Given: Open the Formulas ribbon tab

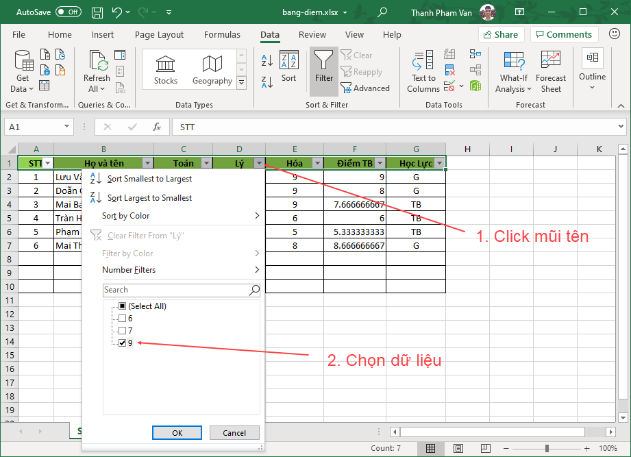Looking at the screenshot, I should coord(222,34).
